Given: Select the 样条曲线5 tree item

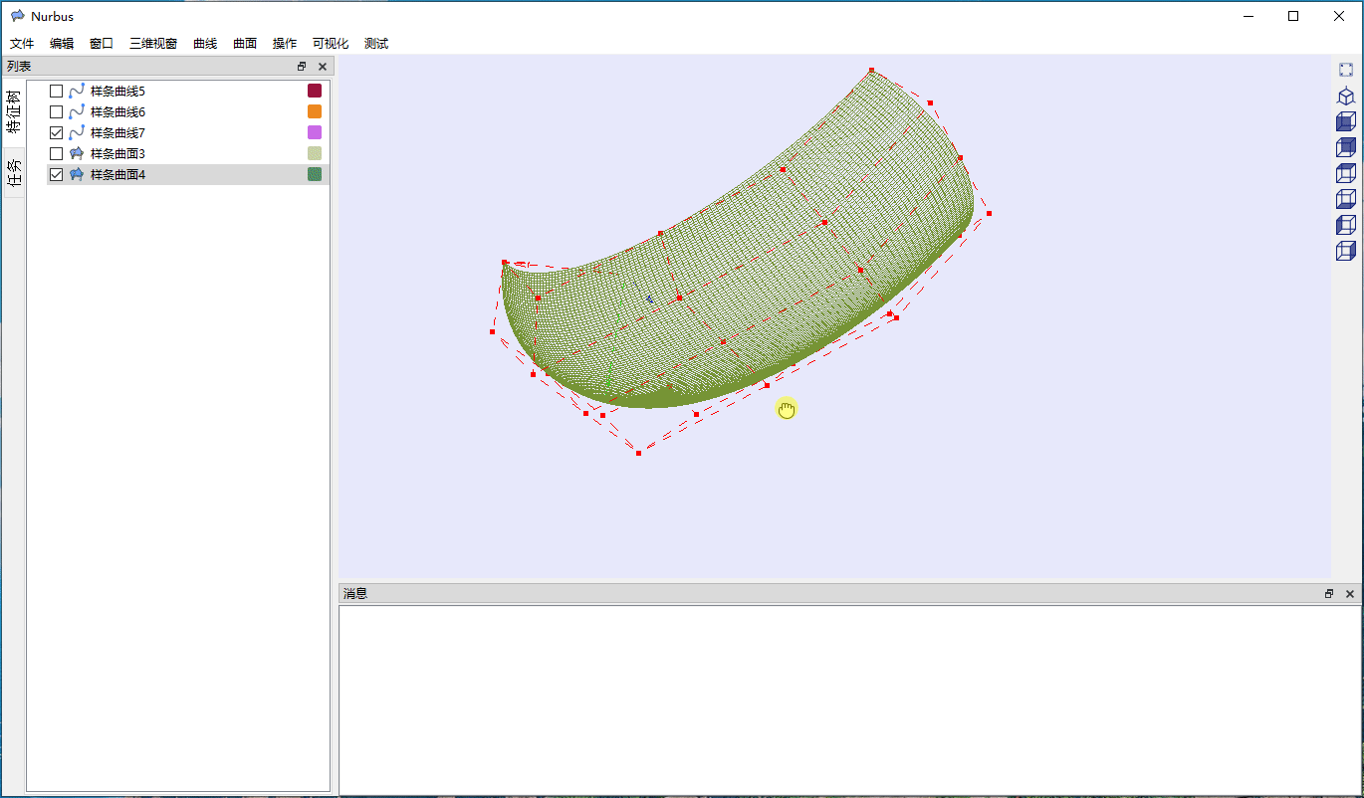Looking at the screenshot, I should tap(117, 91).
